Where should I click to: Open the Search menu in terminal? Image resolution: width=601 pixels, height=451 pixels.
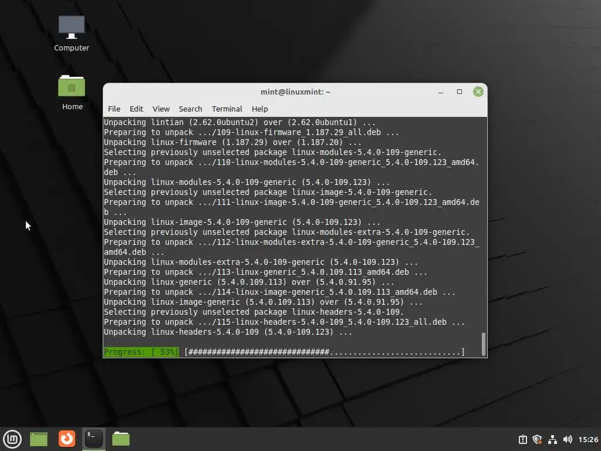(x=190, y=109)
